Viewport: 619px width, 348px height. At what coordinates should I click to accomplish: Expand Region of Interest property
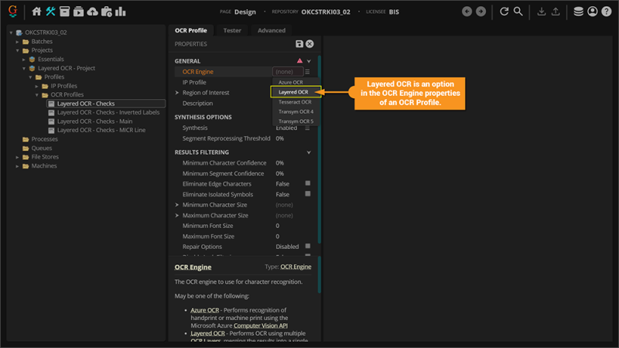tap(177, 93)
